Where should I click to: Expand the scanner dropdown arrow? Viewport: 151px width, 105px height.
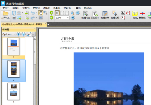click(23, 13)
